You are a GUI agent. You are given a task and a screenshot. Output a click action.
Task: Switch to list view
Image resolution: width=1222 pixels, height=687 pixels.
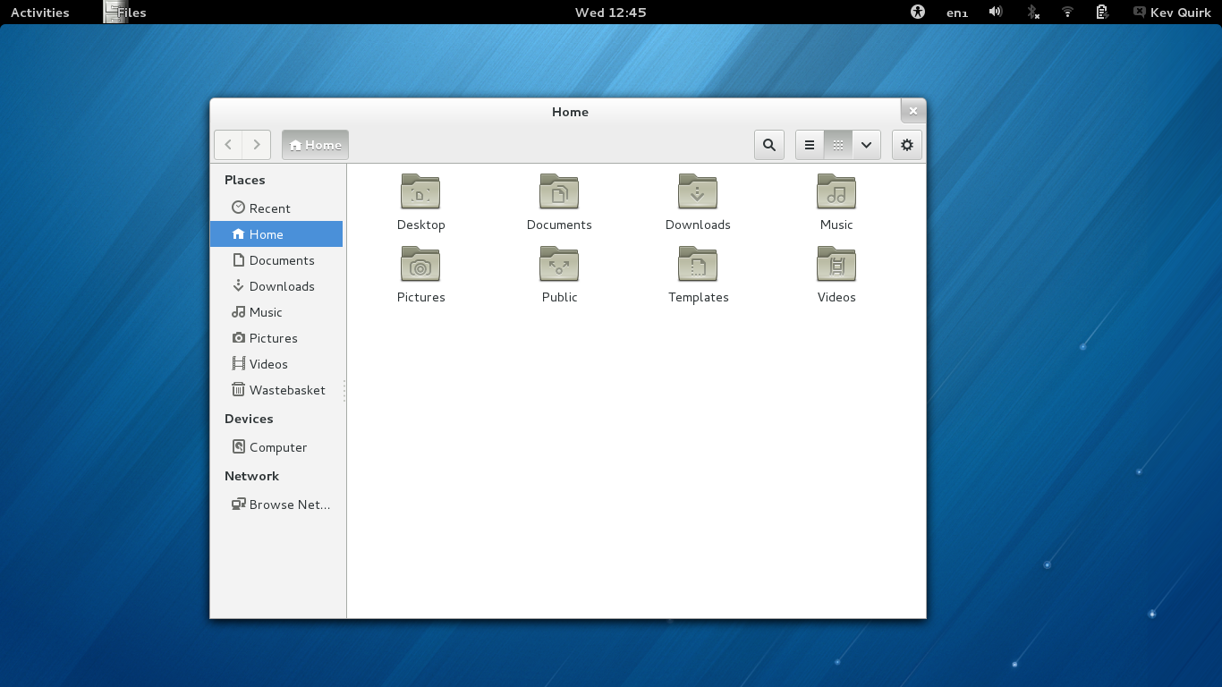[810, 145]
